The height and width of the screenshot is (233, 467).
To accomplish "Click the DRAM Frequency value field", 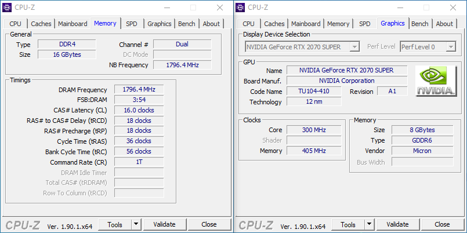I will 139,90.
